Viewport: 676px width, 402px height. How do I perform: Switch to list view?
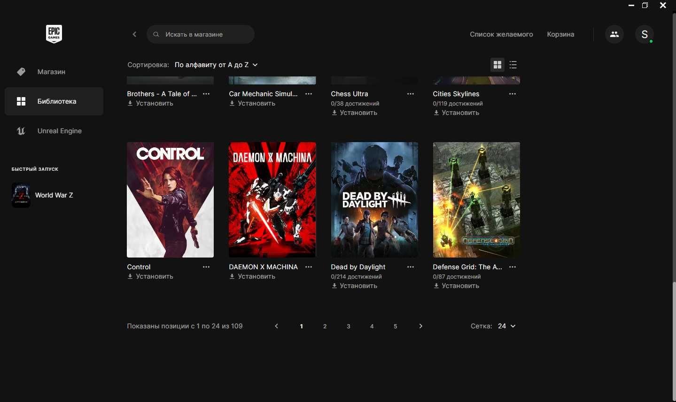pyautogui.click(x=513, y=65)
